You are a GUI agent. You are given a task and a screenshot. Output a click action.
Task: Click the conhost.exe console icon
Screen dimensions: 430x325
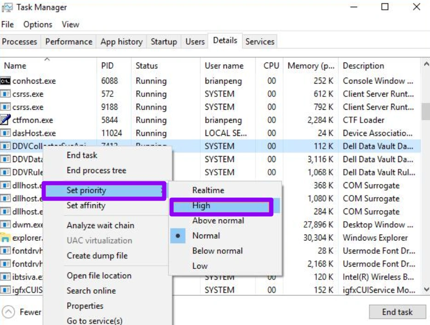[x=6, y=81]
